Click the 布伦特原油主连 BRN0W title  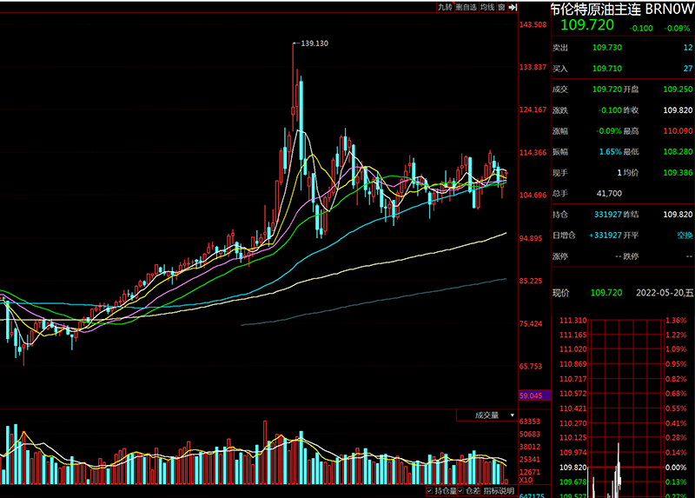622,10
